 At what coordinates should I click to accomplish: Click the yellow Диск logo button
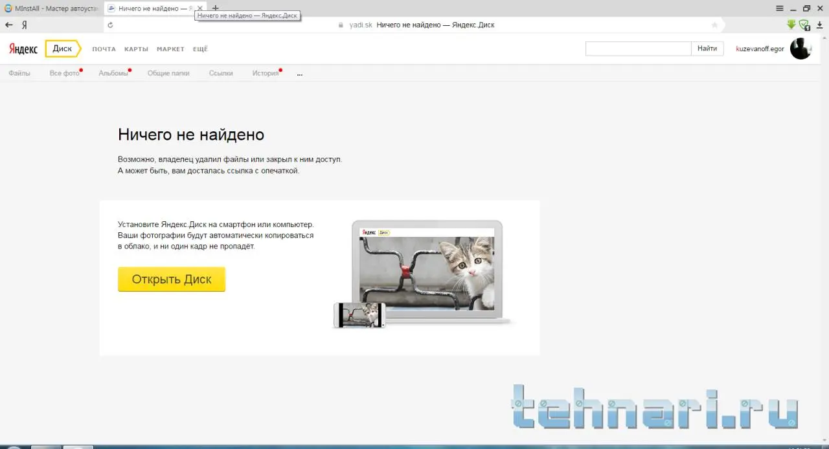point(63,49)
